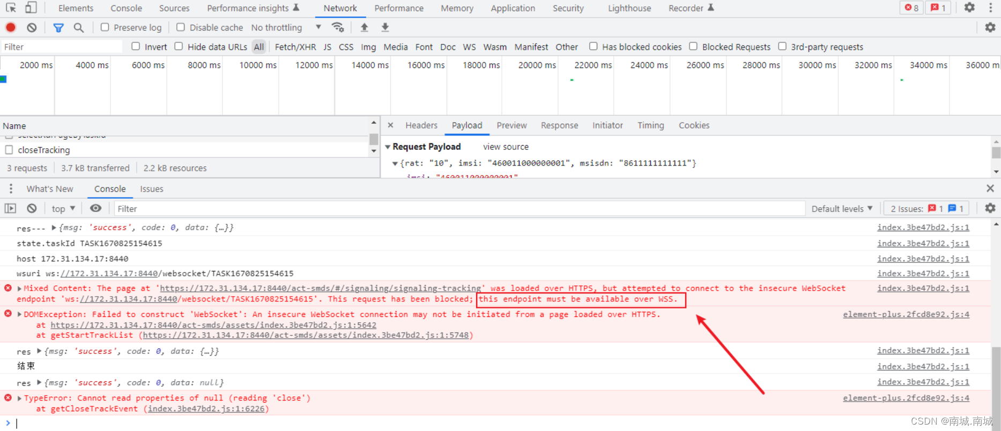Click the view source link
This screenshot has height=431, width=1001.
click(x=506, y=147)
